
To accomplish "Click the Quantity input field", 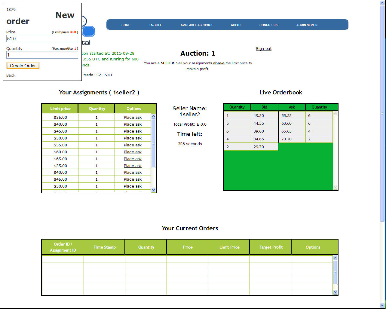I will click(x=42, y=55).
